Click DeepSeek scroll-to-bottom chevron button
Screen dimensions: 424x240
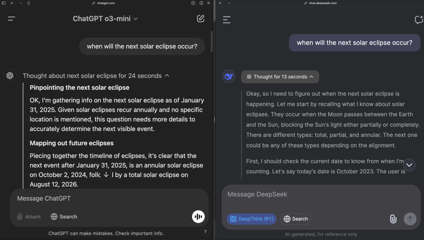click(409, 165)
